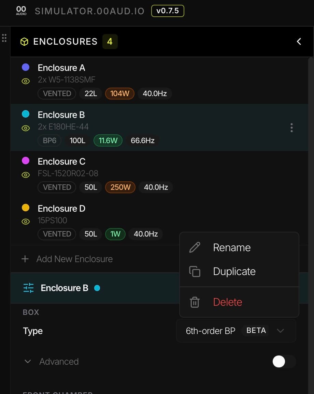The width and height of the screenshot is (314, 394).
Task: Select Rename from the context menu
Action: 232,247
